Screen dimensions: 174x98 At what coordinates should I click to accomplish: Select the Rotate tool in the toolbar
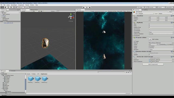[8, 7]
